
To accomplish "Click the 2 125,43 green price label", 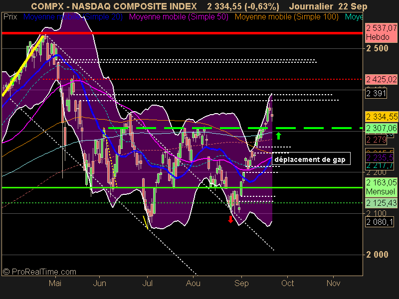I will [381, 203].
